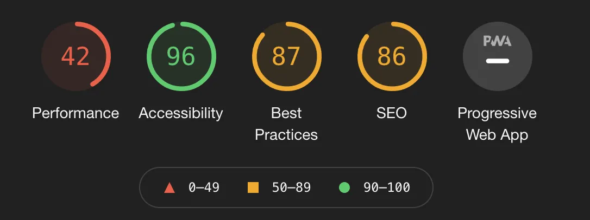This screenshot has height=220, width=590.
Task: Click the 0–49 fail range text
Action: 204,188
